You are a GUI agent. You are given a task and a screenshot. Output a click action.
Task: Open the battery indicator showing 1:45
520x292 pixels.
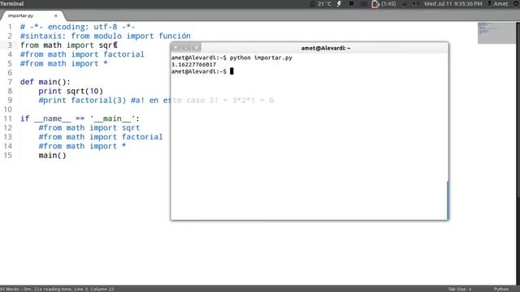coord(384,3)
